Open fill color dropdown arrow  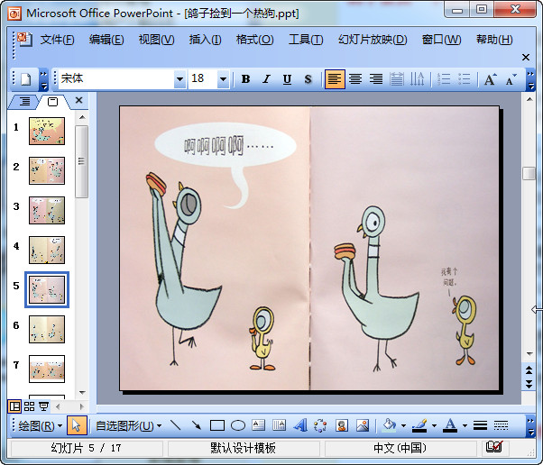pyautogui.click(x=403, y=425)
